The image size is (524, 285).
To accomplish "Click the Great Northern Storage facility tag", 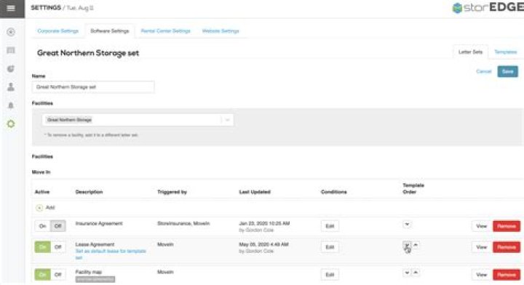I will [x=69, y=120].
